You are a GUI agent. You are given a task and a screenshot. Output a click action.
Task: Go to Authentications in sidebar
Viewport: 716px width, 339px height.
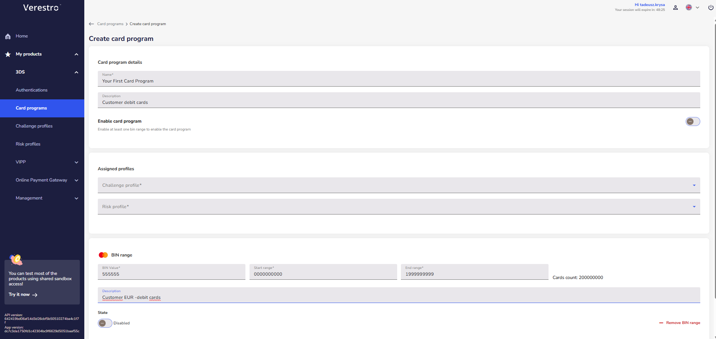pos(31,90)
